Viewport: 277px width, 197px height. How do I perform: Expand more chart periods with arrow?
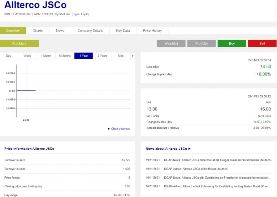tap(133, 56)
